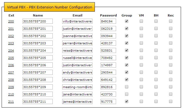
Task: Click Password field containing 174997
Action: pos(108,65)
